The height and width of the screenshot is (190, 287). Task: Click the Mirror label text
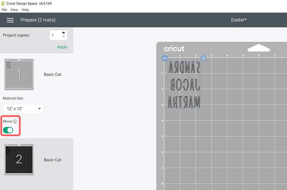8,121
